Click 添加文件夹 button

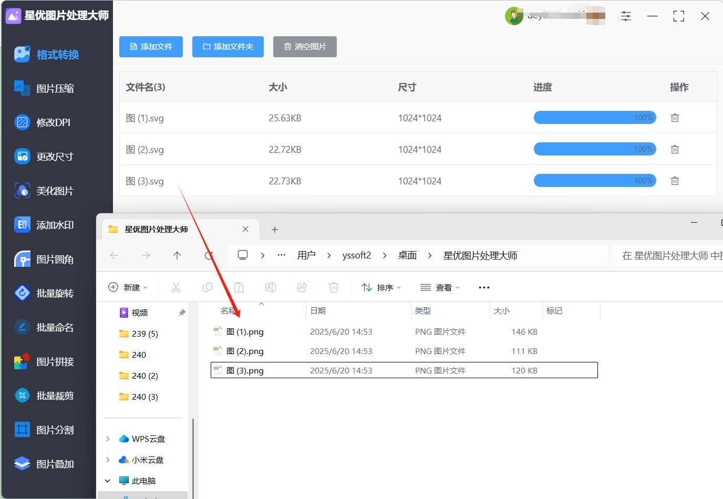click(x=228, y=47)
